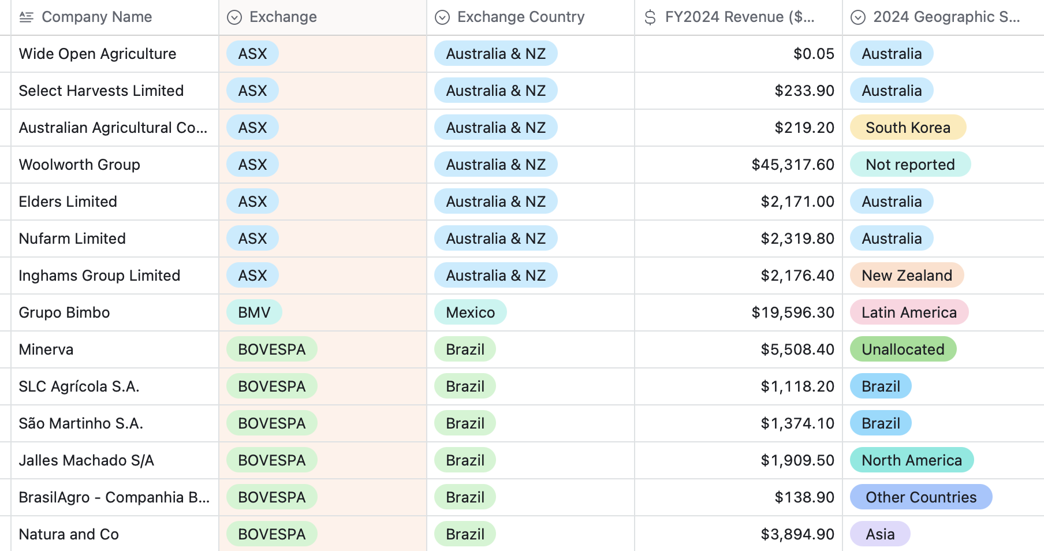Select the Wide Open Agriculture cell
The width and height of the screenshot is (1044, 551).
pos(115,54)
